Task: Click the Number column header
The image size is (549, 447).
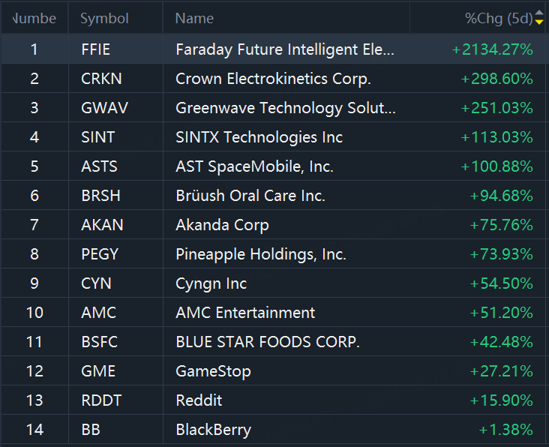Action: click(x=34, y=19)
